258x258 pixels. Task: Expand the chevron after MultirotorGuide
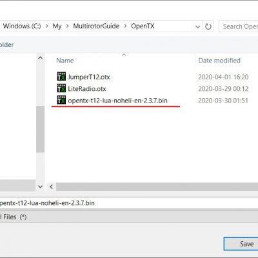125,26
